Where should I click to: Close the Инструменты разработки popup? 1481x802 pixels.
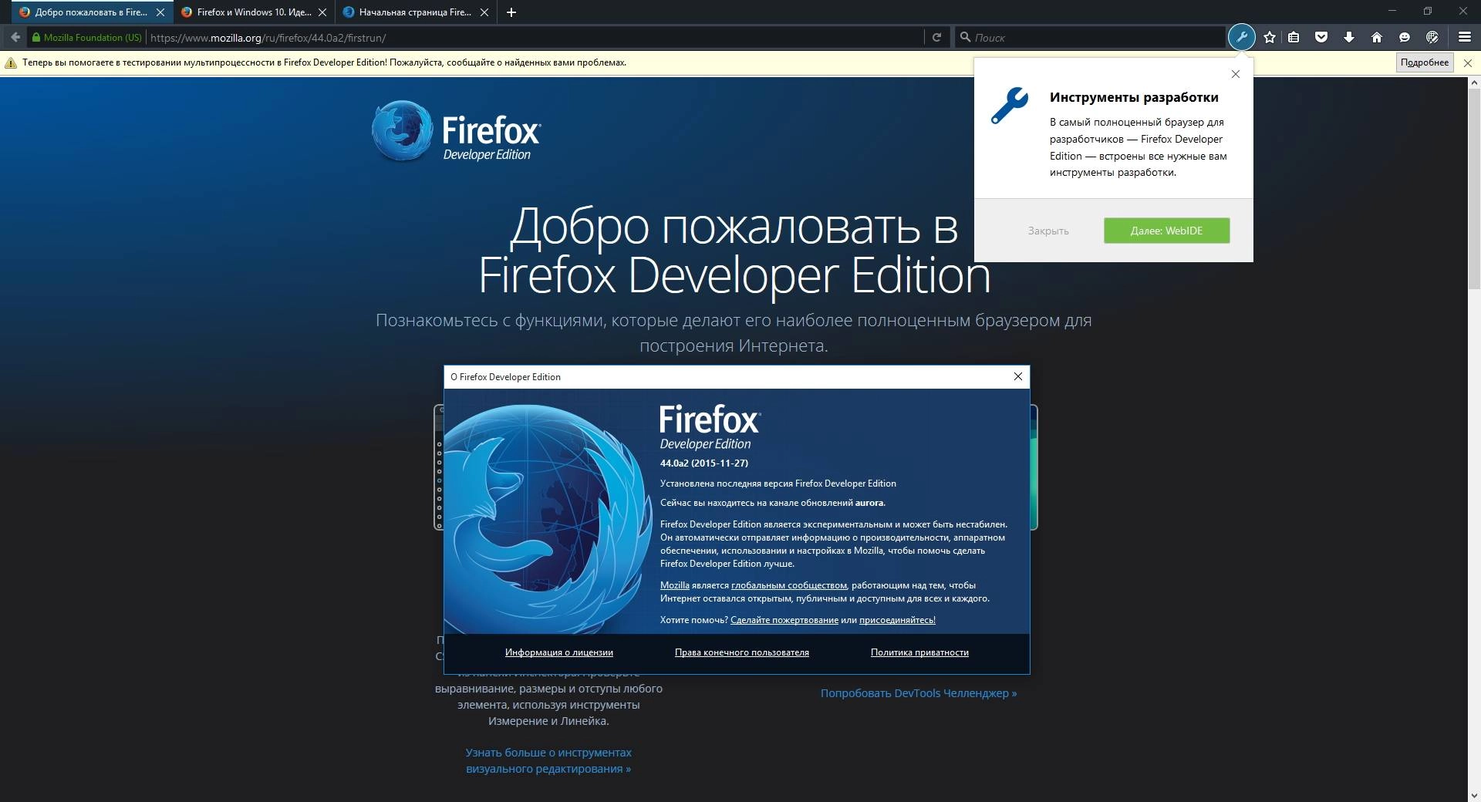(x=1236, y=74)
